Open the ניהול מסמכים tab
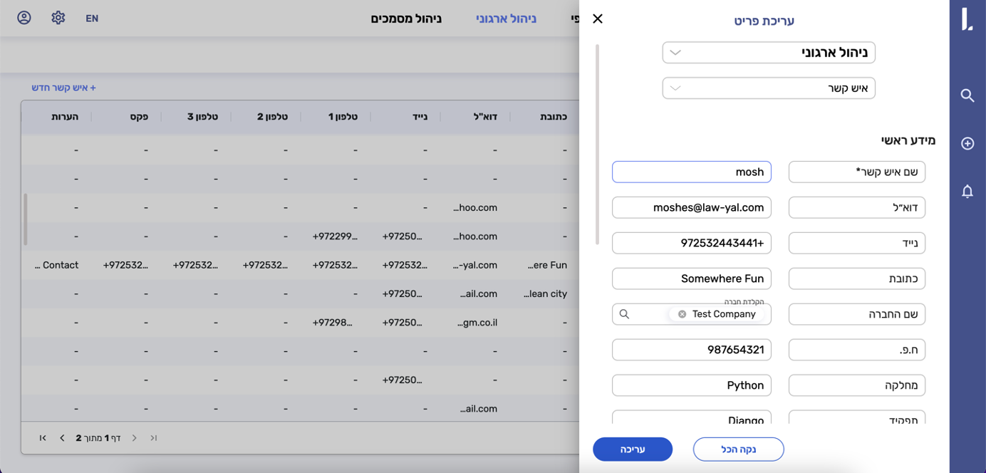Image resolution: width=986 pixels, height=473 pixels. tap(406, 19)
